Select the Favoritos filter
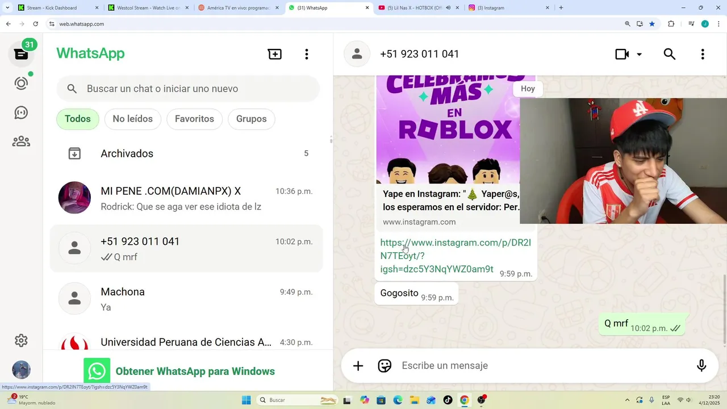Screen dimensions: 727x409 point(194,119)
